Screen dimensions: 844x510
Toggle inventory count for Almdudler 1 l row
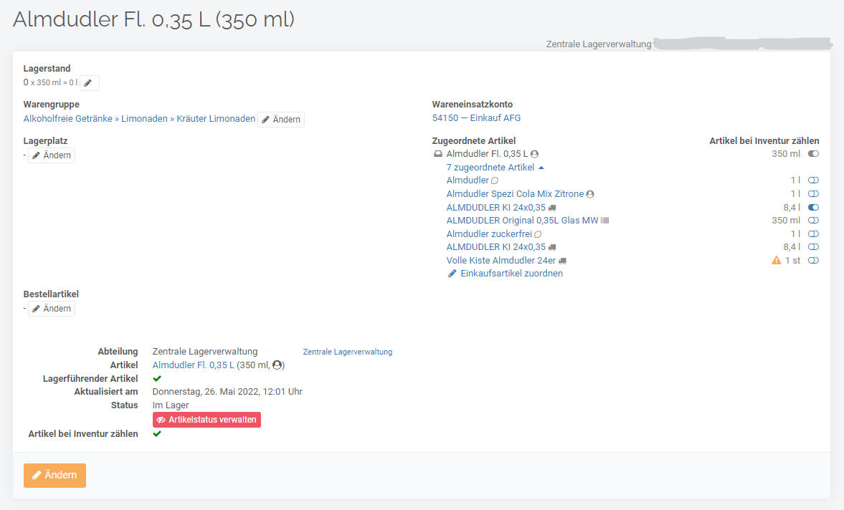[x=813, y=180]
